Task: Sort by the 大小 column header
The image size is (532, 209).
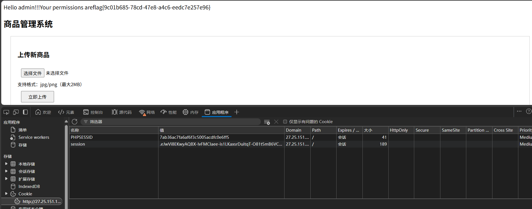Action: tap(376, 130)
